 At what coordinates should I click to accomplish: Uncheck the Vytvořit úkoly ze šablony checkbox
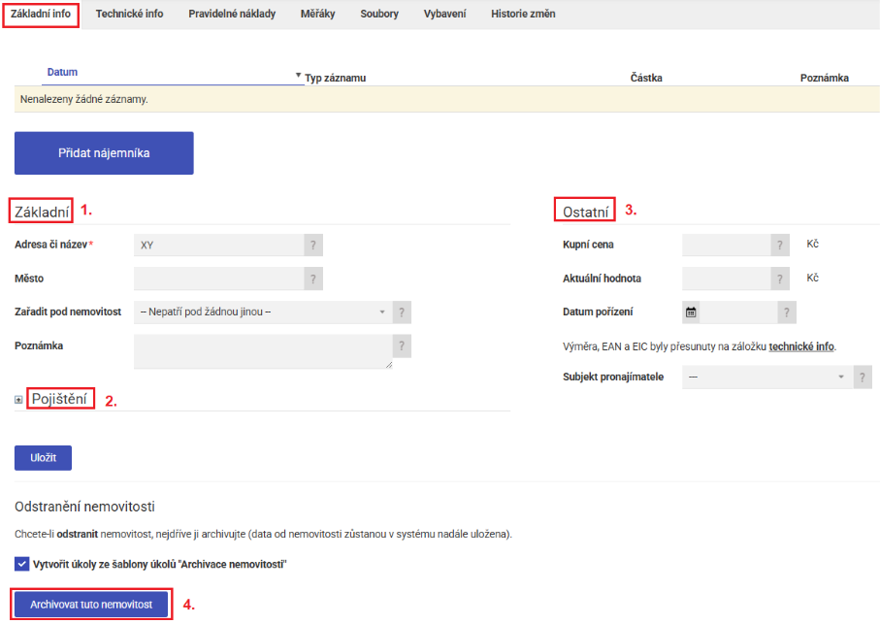click(22, 564)
